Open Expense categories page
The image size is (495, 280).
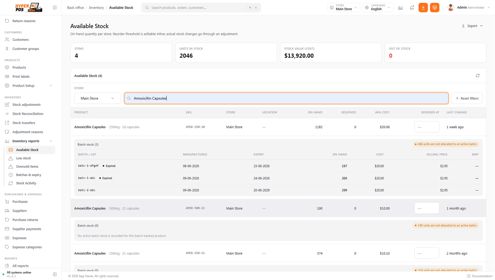pyautogui.click(x=27, y=247)
